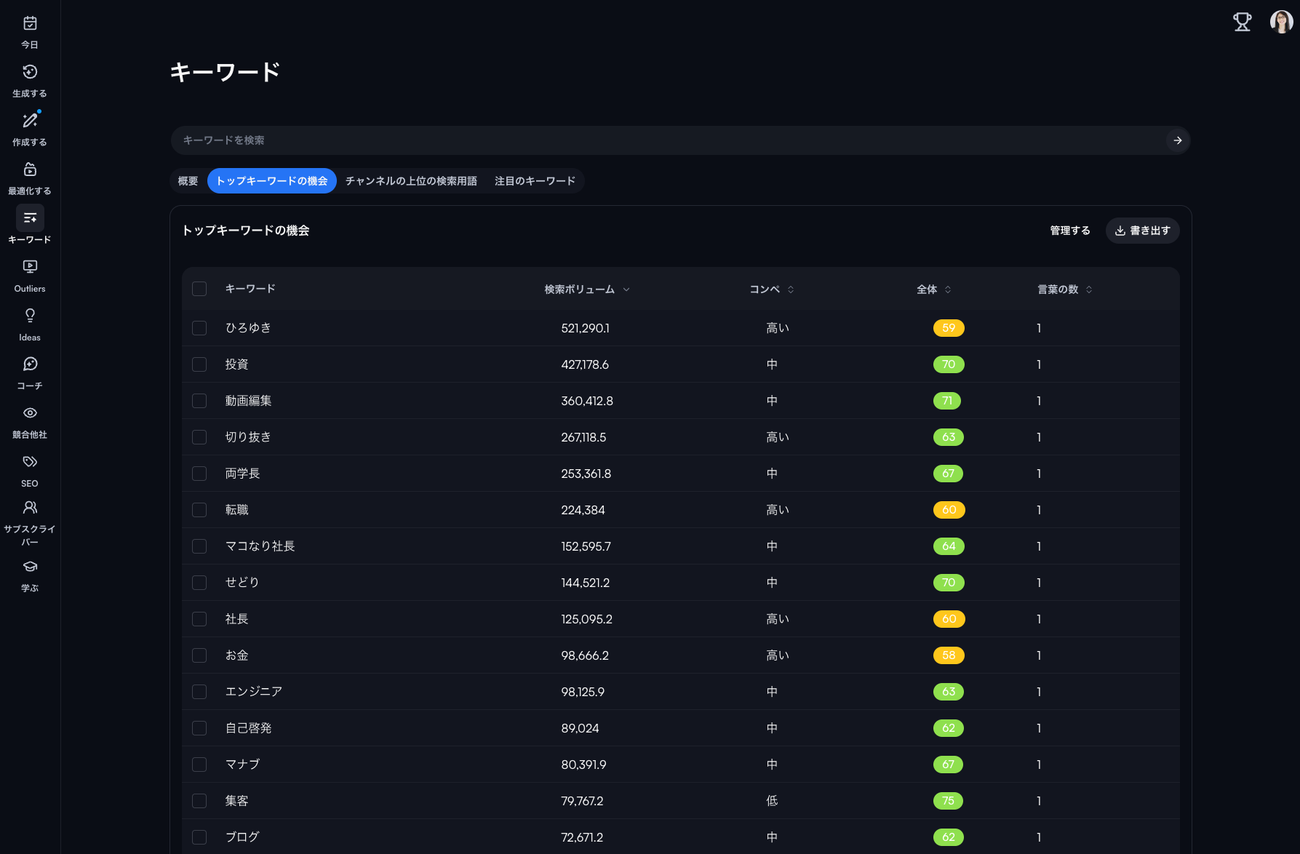Image resolution: width=1300 pixels, height=854 pixels.
Task: Click search volume 125,095.2 for 社長
Action: [586, 619]
